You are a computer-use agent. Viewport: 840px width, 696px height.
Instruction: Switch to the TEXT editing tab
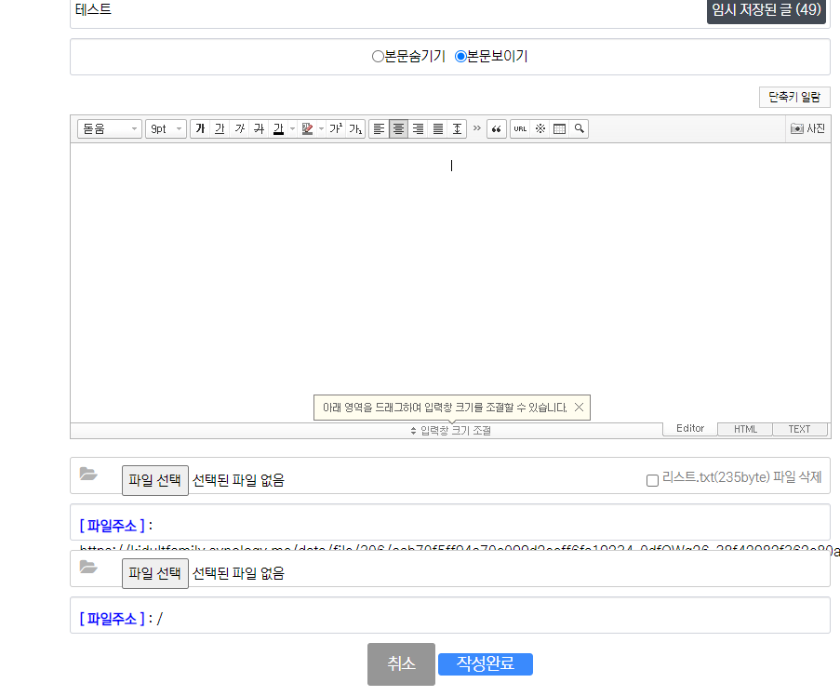tap(799, 429)
